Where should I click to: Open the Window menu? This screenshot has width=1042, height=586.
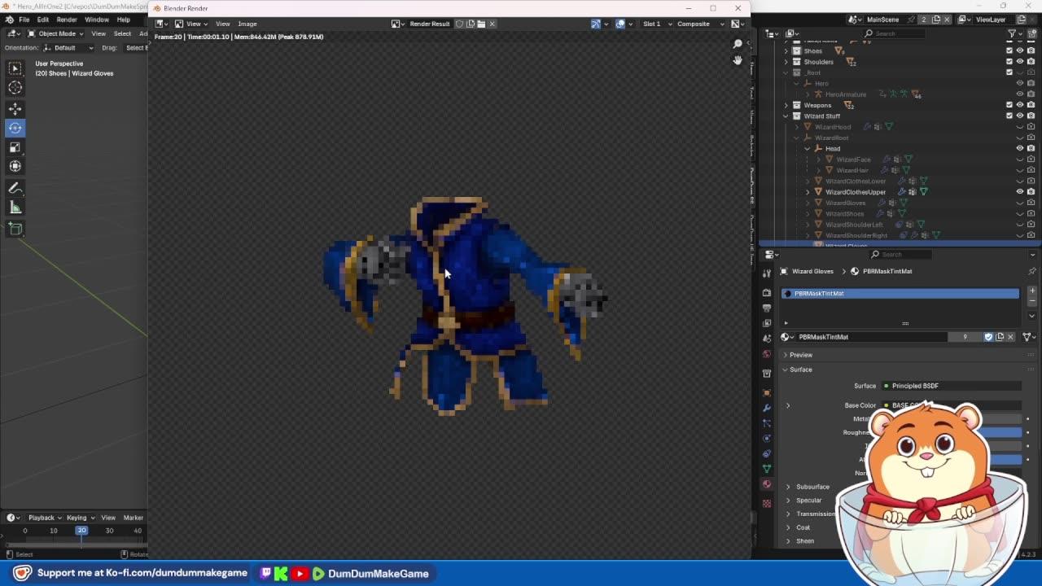97,20
